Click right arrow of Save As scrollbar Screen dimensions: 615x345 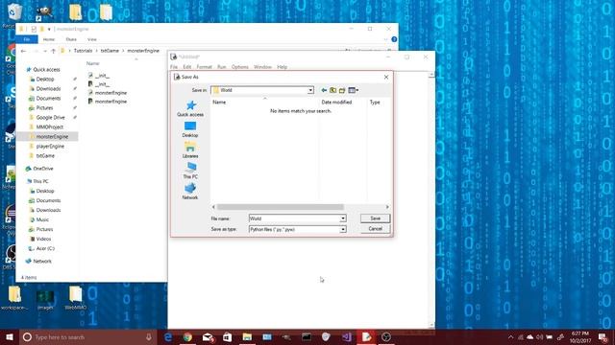coord(387,207)
